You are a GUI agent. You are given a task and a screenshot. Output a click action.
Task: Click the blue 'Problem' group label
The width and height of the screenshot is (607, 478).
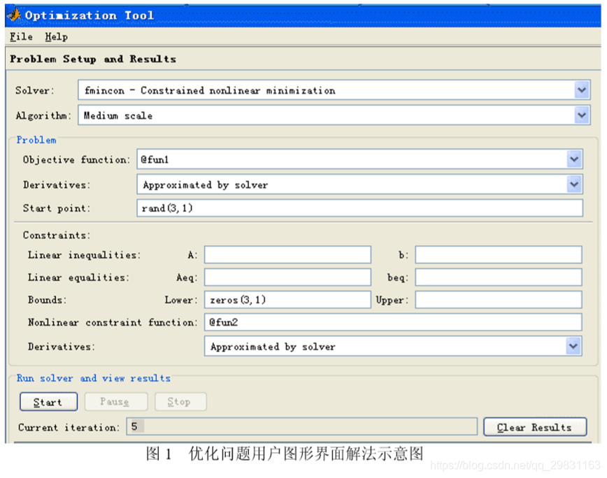coord(36,140)
